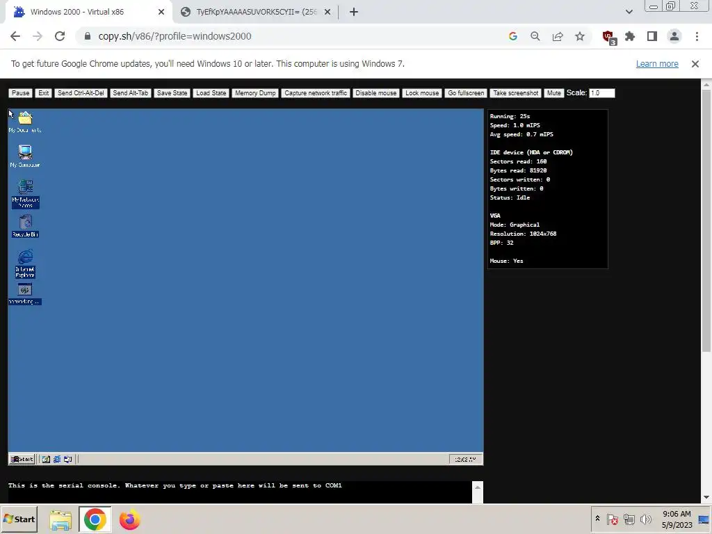Dismiss the Chrome updates infobar

click(x=695, y=64)
